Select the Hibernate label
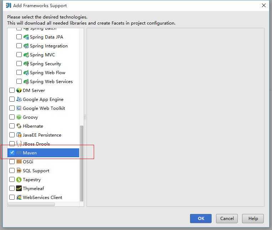Viewport: 272px width, 230px height. point(33,126)
